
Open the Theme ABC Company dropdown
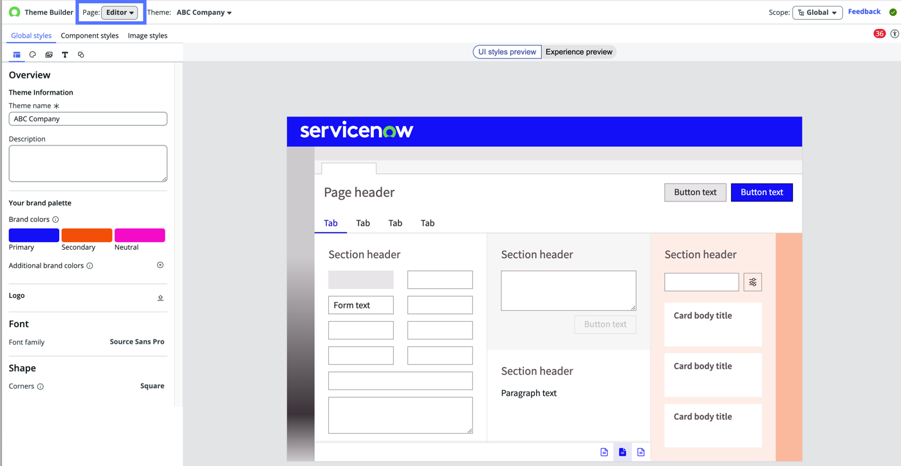(204, 12)
